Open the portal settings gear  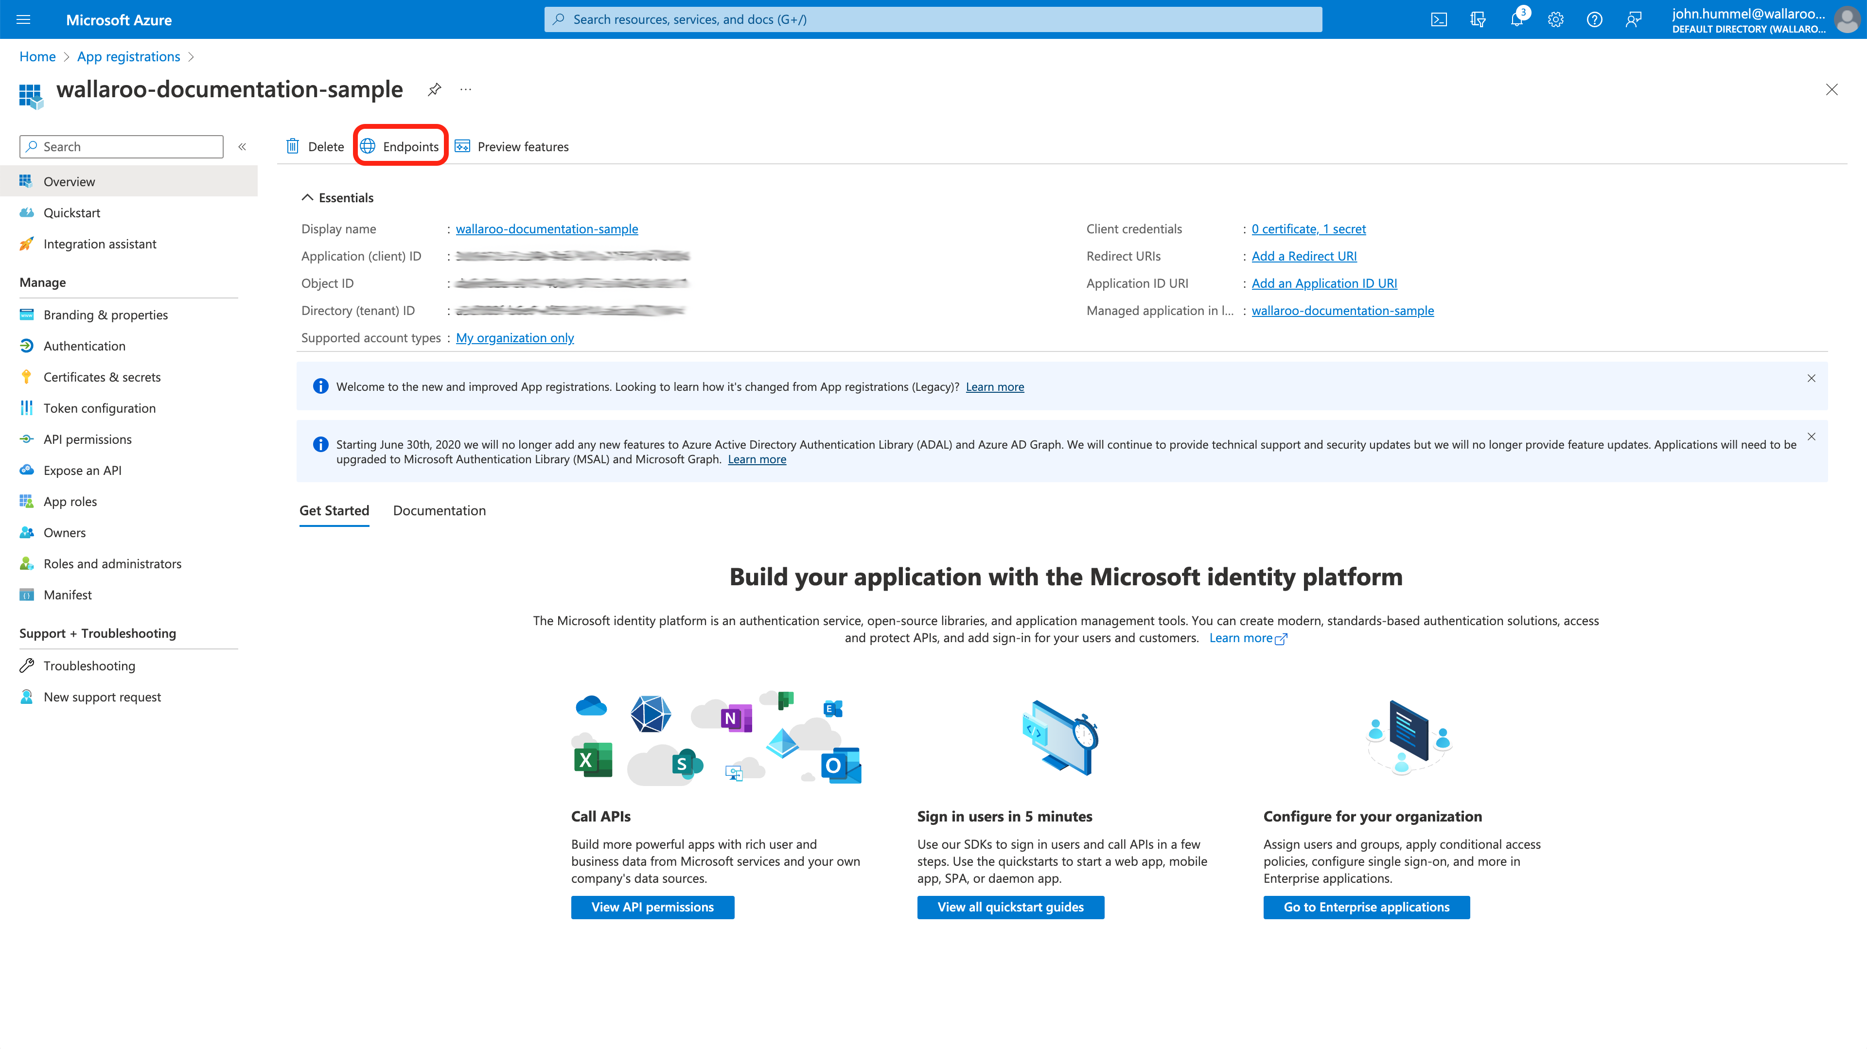(x=1555, y=19)
